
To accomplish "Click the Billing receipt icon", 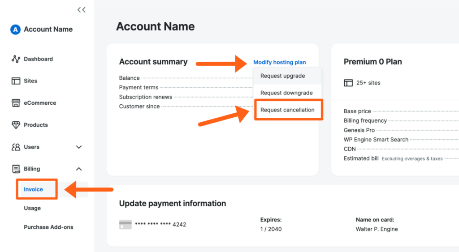I will (x=16, y=169).
